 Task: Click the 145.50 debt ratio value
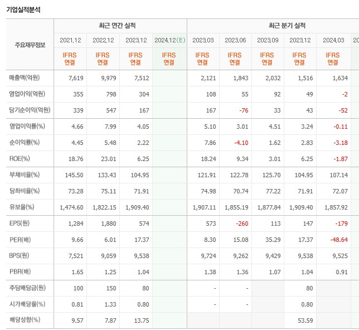point(74,175)
